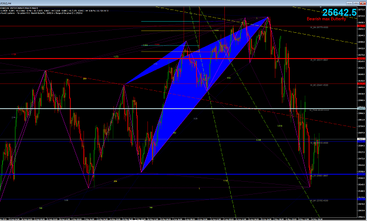Minimize the chart window
Viewport: 367px width, 221px height.
(x=349, y=3)
